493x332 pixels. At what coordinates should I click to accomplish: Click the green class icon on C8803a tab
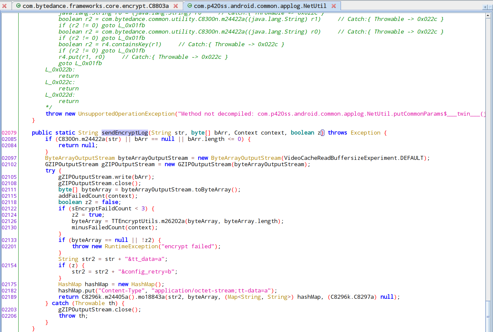click(19, 6)
